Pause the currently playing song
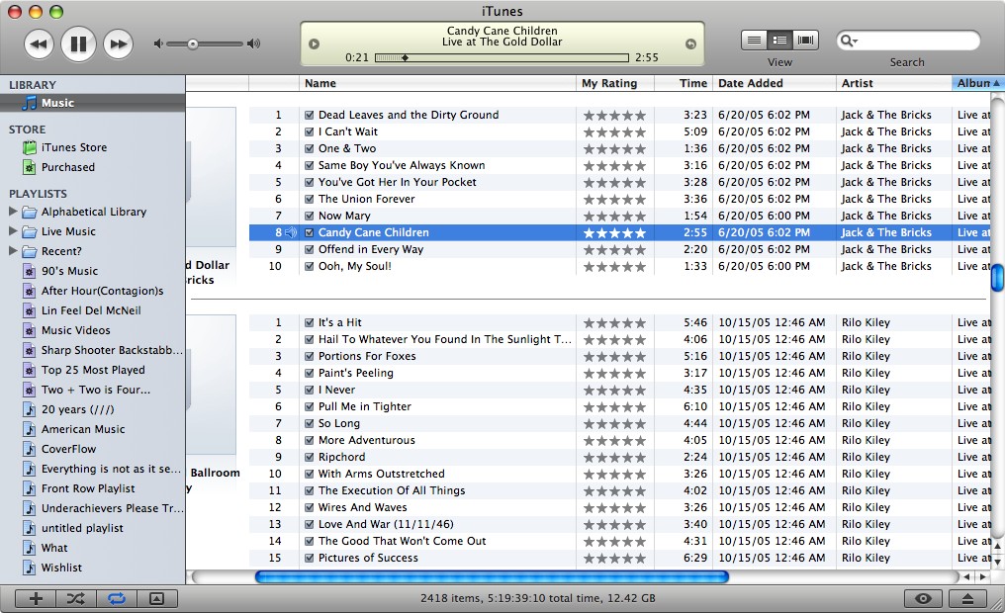The width and height of the screenshot is (1005, 613). (78, 44)
